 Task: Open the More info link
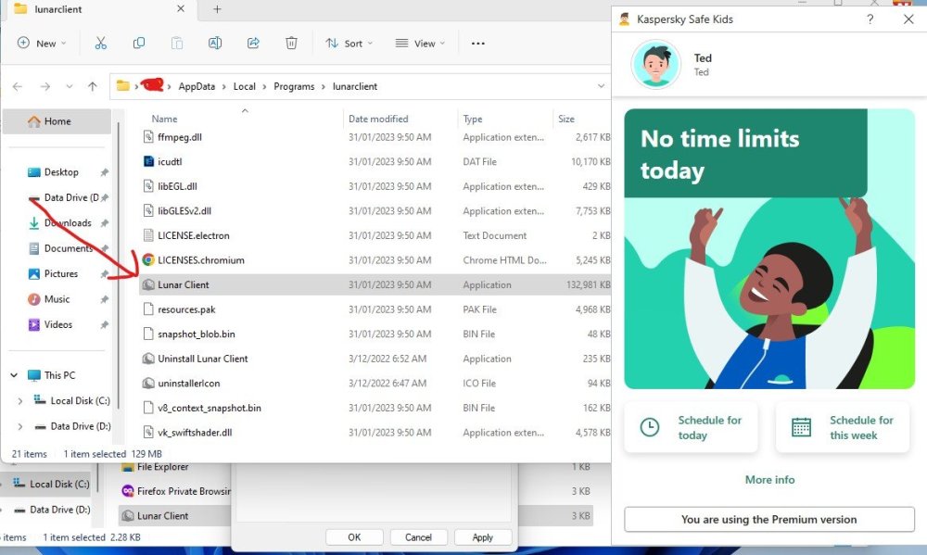(x=769, y=479)
